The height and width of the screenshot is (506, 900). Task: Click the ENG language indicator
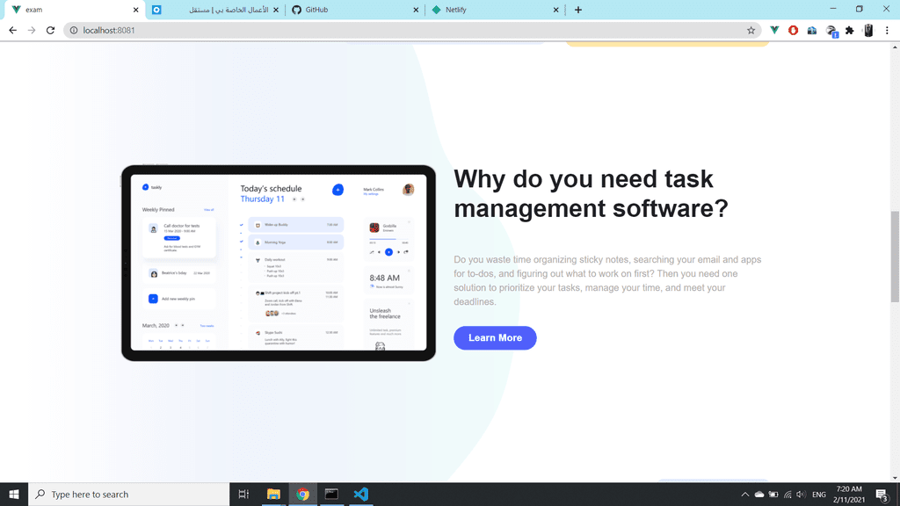click(x=819, y=495)
